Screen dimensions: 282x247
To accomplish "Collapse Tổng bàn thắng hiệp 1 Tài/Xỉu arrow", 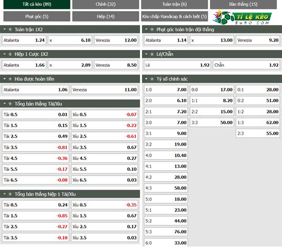I will (5, 194).
